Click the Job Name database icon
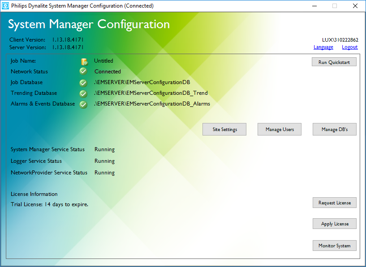Viewport: 366px width, 267px height. [84, 62]
